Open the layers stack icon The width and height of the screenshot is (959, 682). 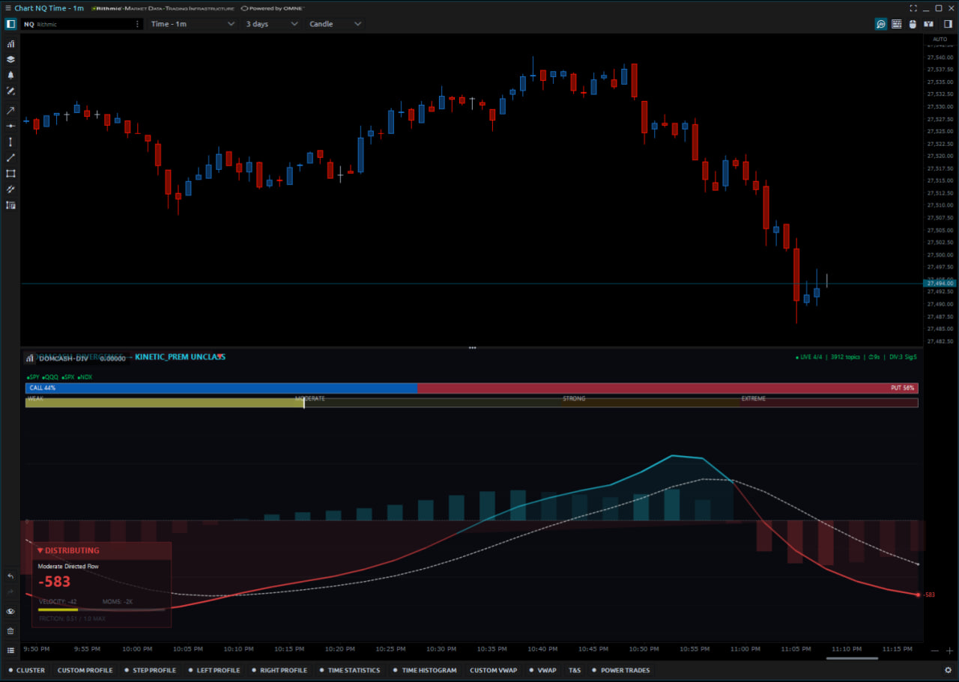click(10, 59)
